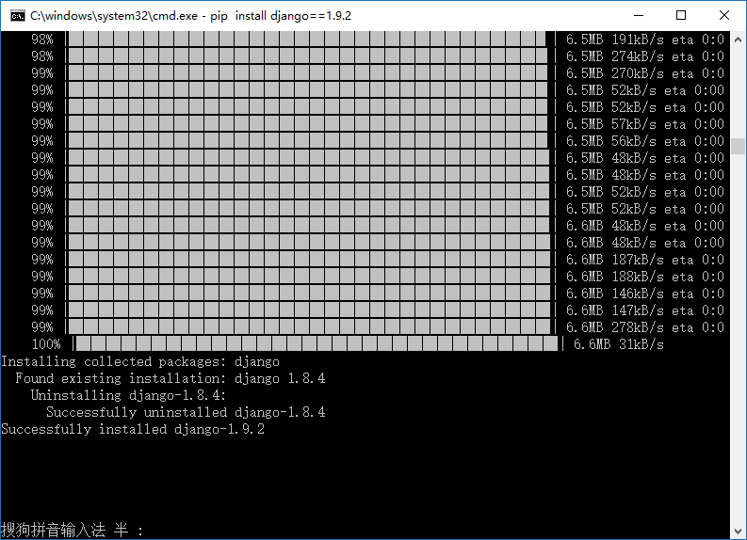This screenshot has height=540, width=747.
Task: Click 'Successfully installed django-1.9.2' line
Action: tap(133, 429)
